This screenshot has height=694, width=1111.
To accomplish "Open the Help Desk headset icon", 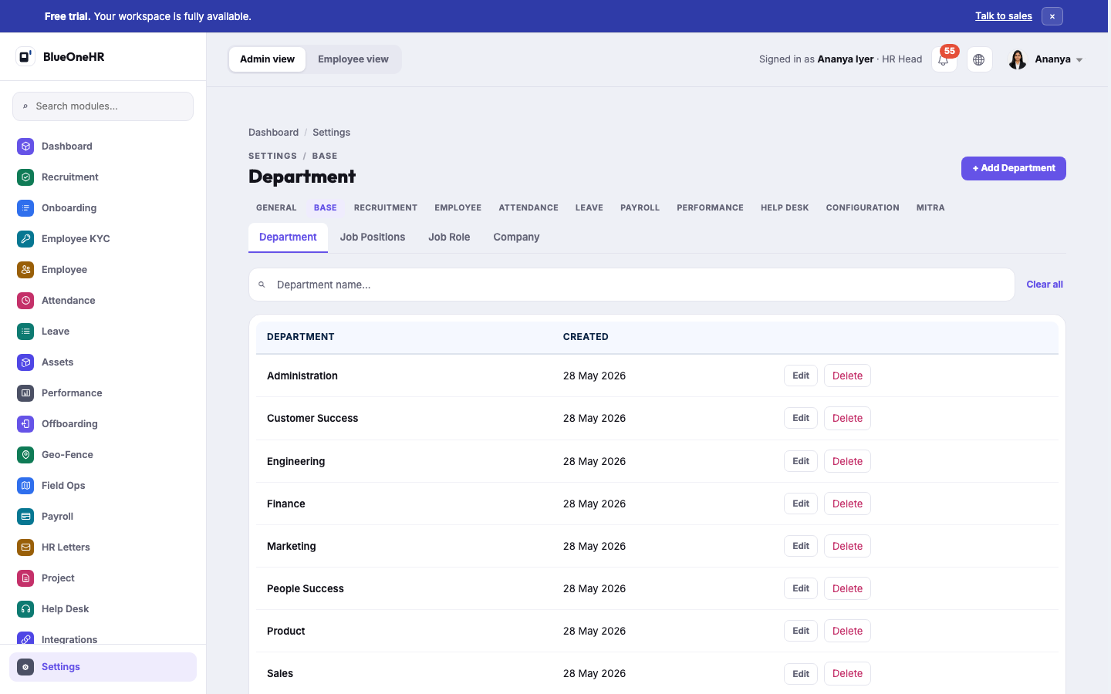I will click(x=25, y=608).
